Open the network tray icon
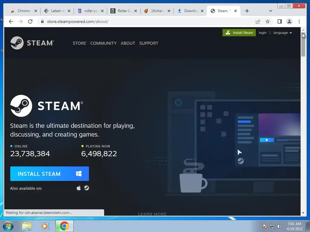The image size is (310, 232). coord(272,226)
